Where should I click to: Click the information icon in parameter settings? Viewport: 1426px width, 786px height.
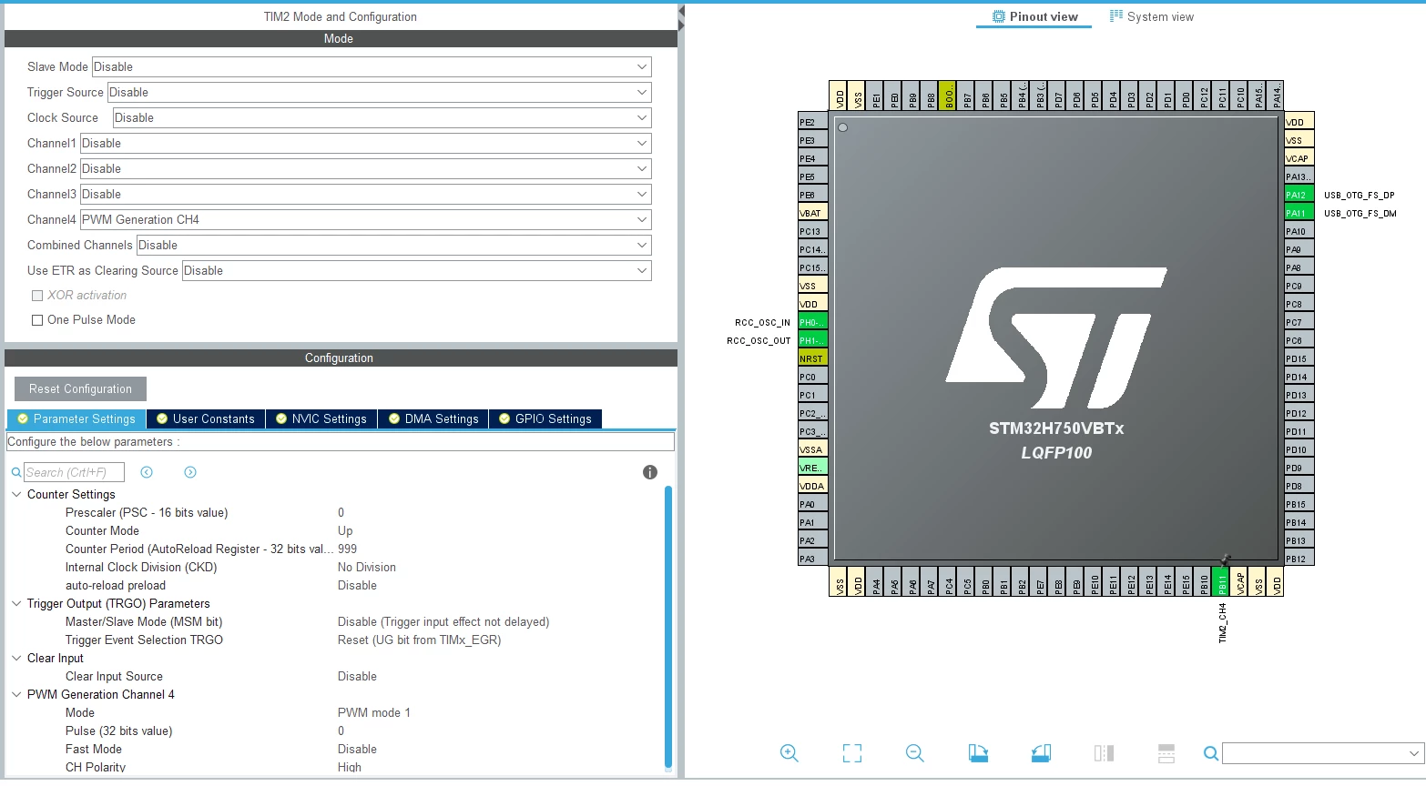coord(650,472)
